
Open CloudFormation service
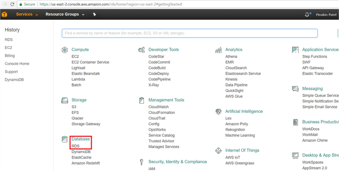pos(162,112)
